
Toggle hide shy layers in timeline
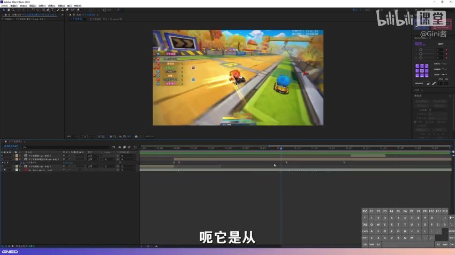119,147
